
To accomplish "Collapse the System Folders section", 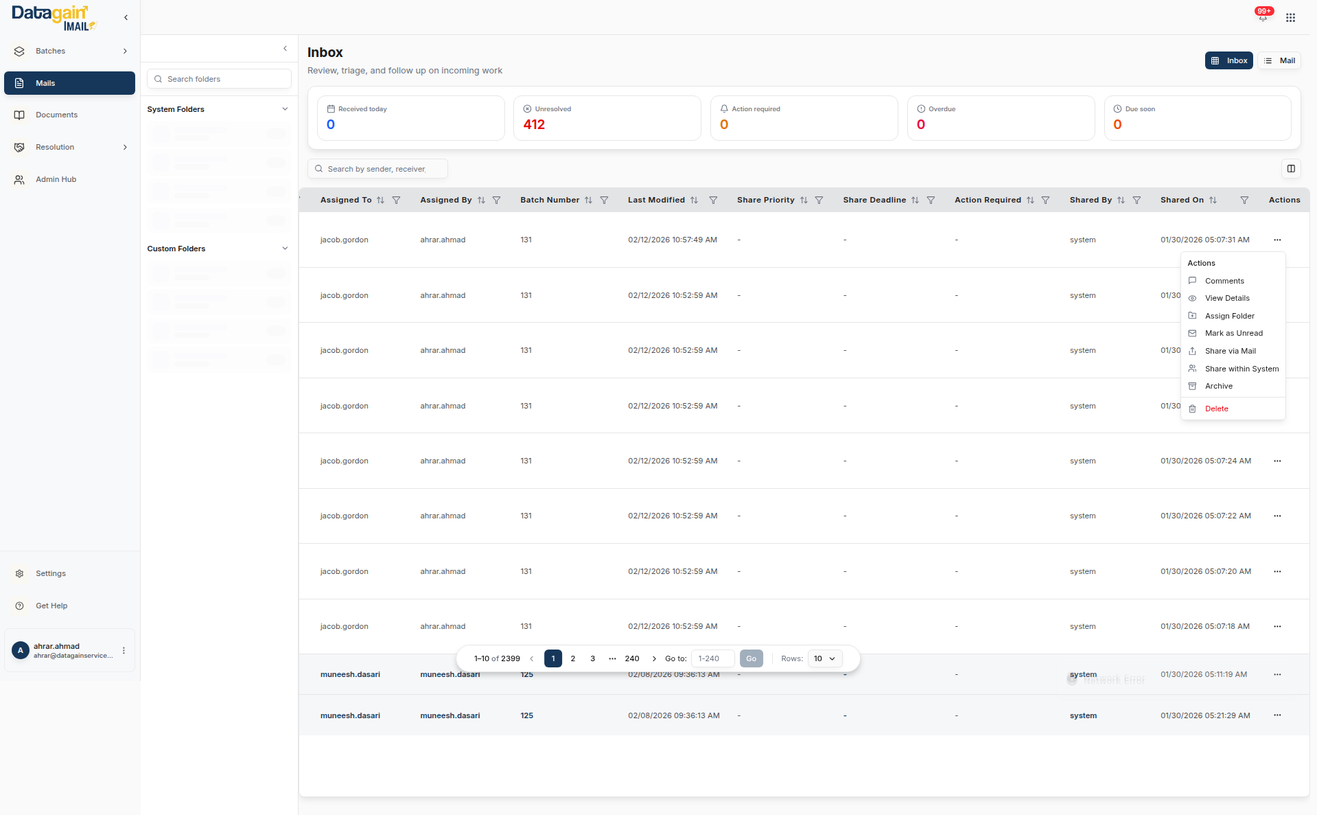I will pos(285,109).
